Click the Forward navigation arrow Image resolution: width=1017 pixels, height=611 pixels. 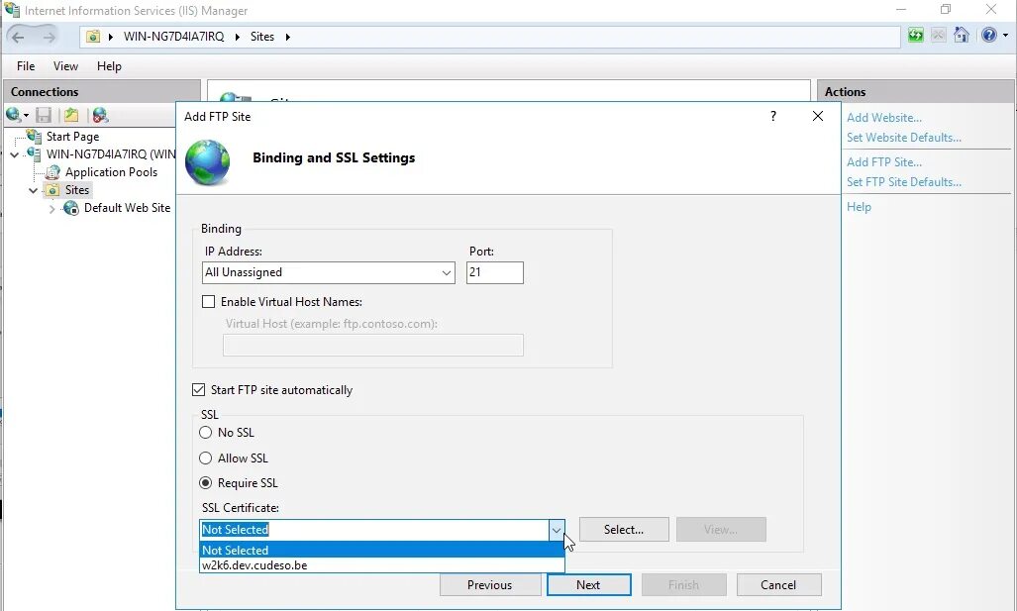49,37
